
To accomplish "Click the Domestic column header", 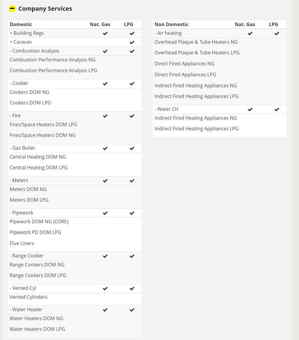I will [21, 25].
